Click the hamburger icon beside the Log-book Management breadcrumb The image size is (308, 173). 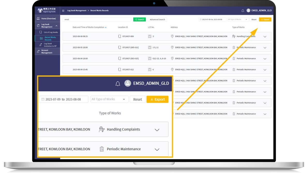(x=63, y=11)
